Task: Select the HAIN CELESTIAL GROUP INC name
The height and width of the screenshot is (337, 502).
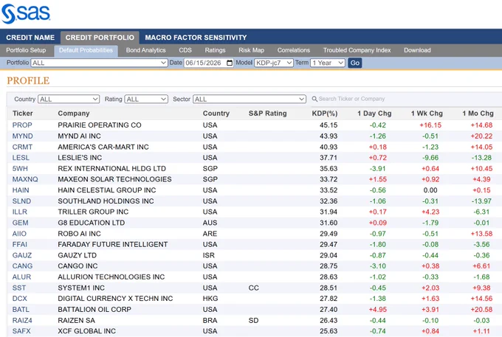Action: 106,190
